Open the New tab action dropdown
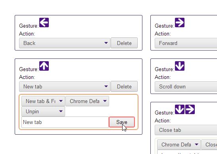The image size is (217, 154). pos(65,86)
